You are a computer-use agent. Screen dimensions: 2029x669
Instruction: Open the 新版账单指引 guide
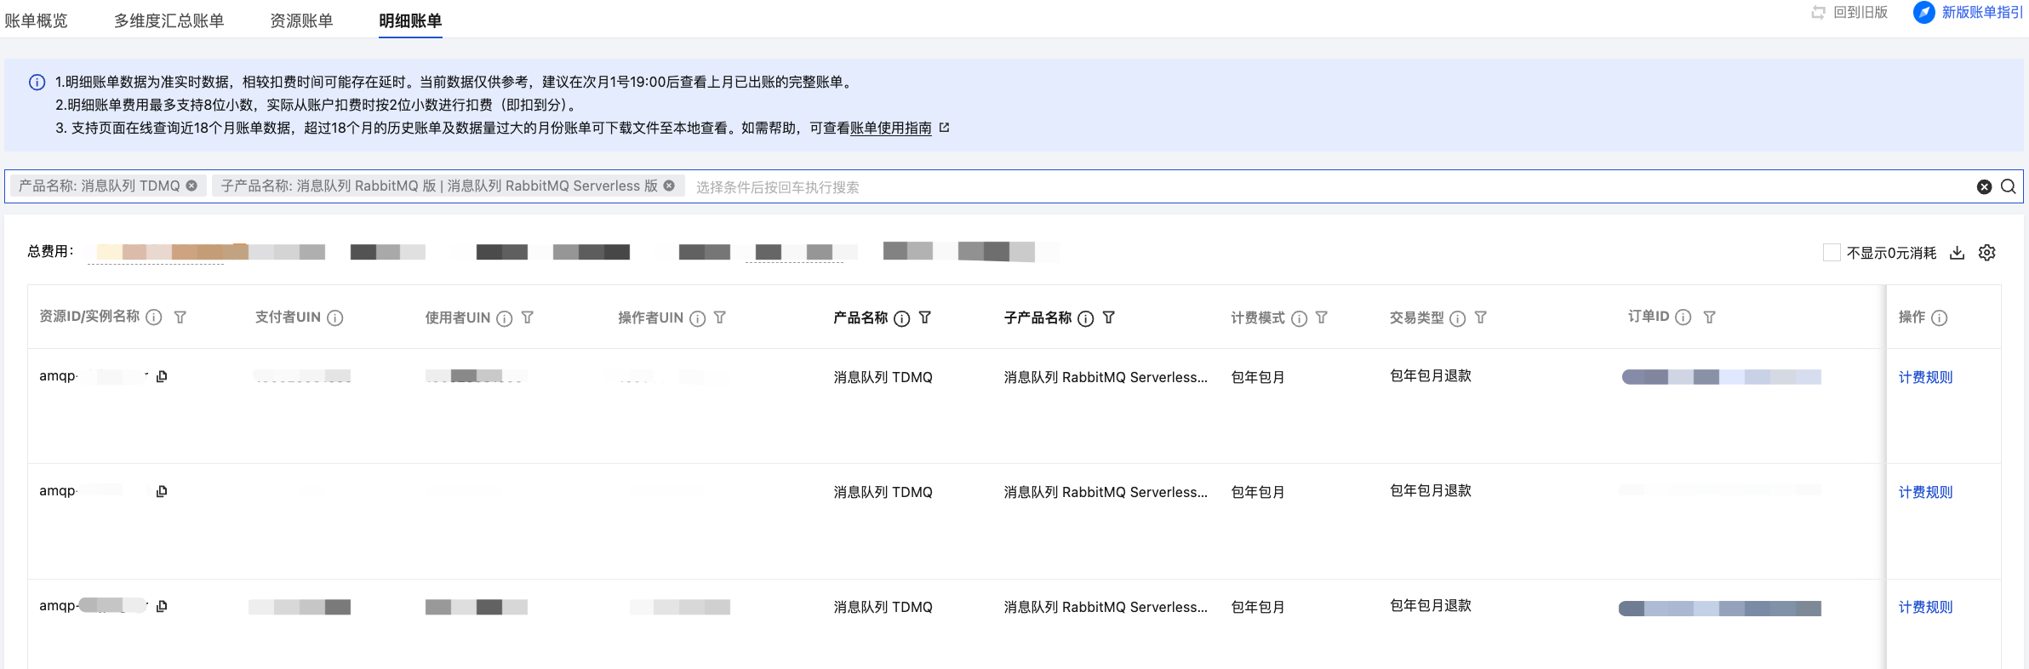point(1982,13)
